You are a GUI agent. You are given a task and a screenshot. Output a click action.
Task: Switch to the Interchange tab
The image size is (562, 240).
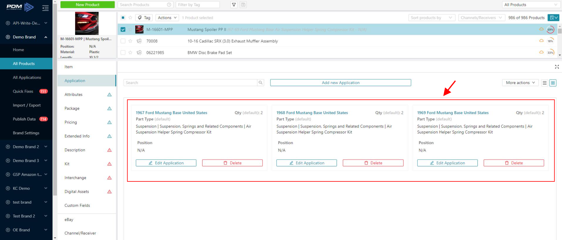point(87,178)
